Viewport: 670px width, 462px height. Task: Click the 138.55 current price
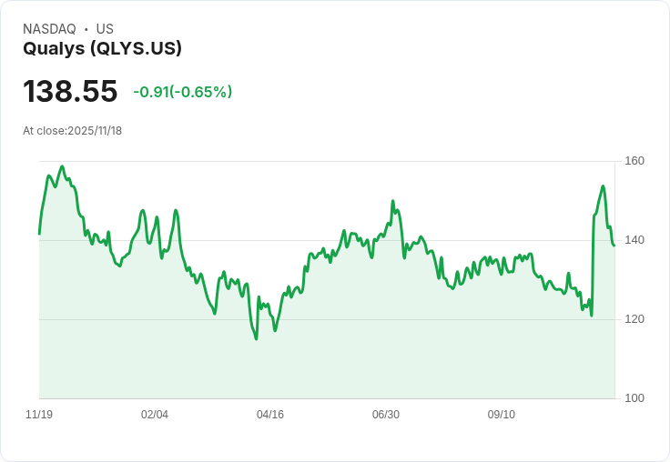point(70,92)
